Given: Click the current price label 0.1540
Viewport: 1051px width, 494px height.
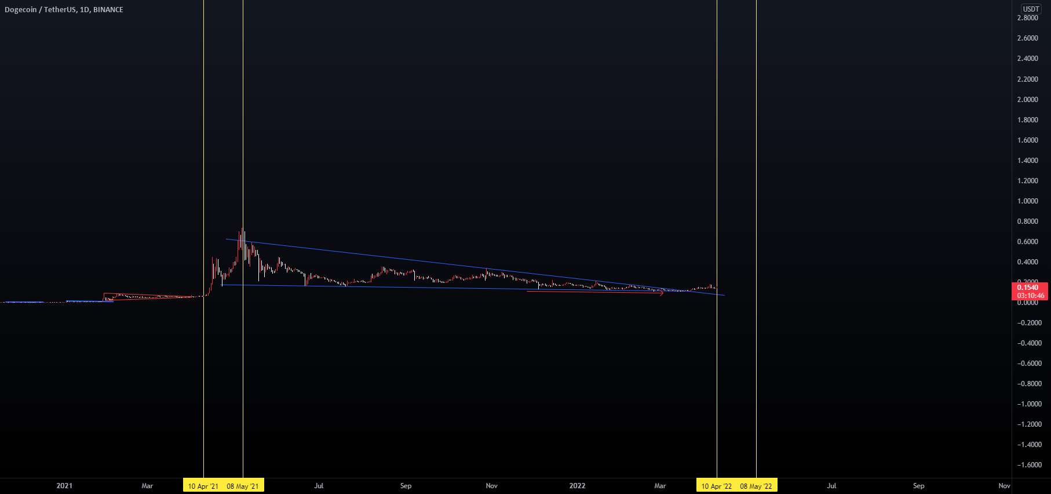Looking at the screenshot, I should pos(1028,288).
